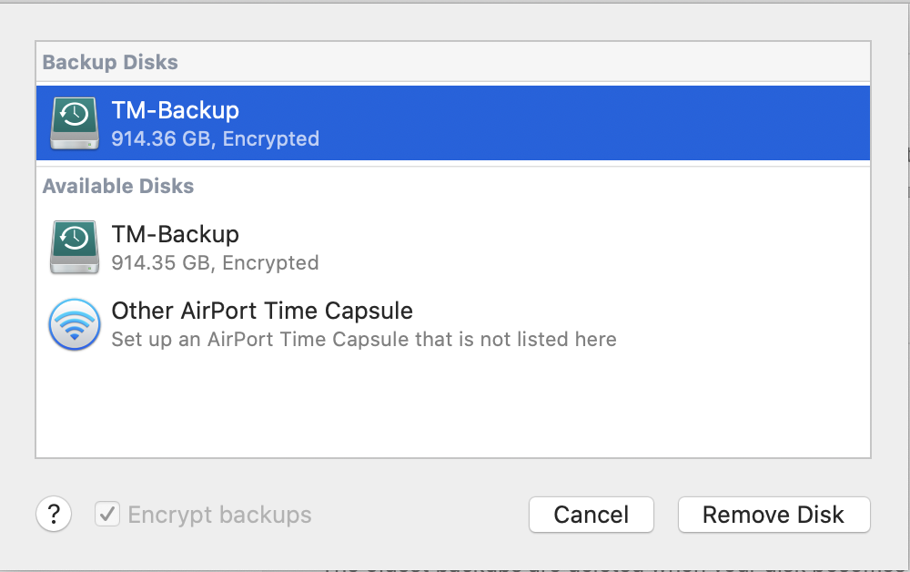Image resolution: width=910 pixels, height=572 pixels.
Task: Click the available TM-Backup drive icon
Action: [x=75, y=247]
